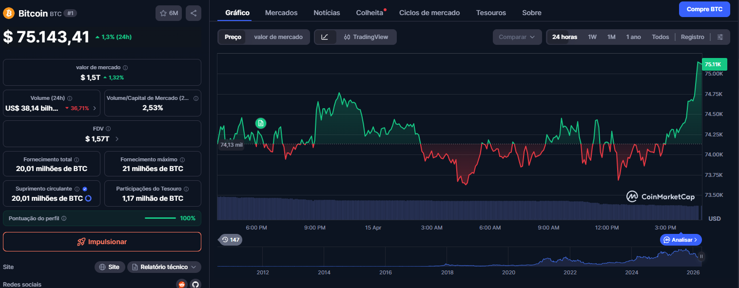Expand FDV details chevron
This screenshot has width=739, height=288.
coord(117,139)
